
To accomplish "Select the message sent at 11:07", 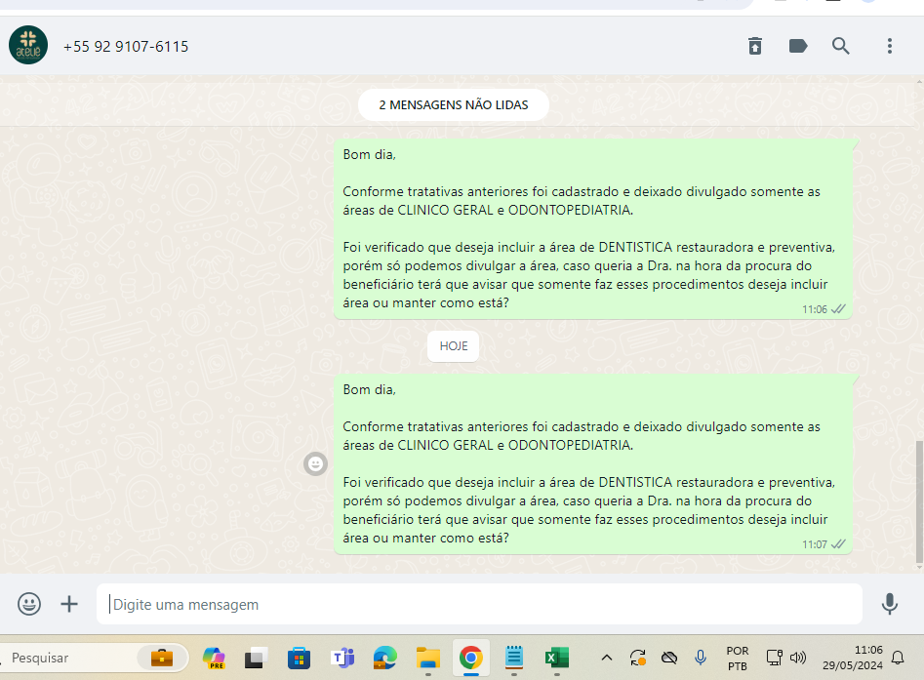I will 593,464.
